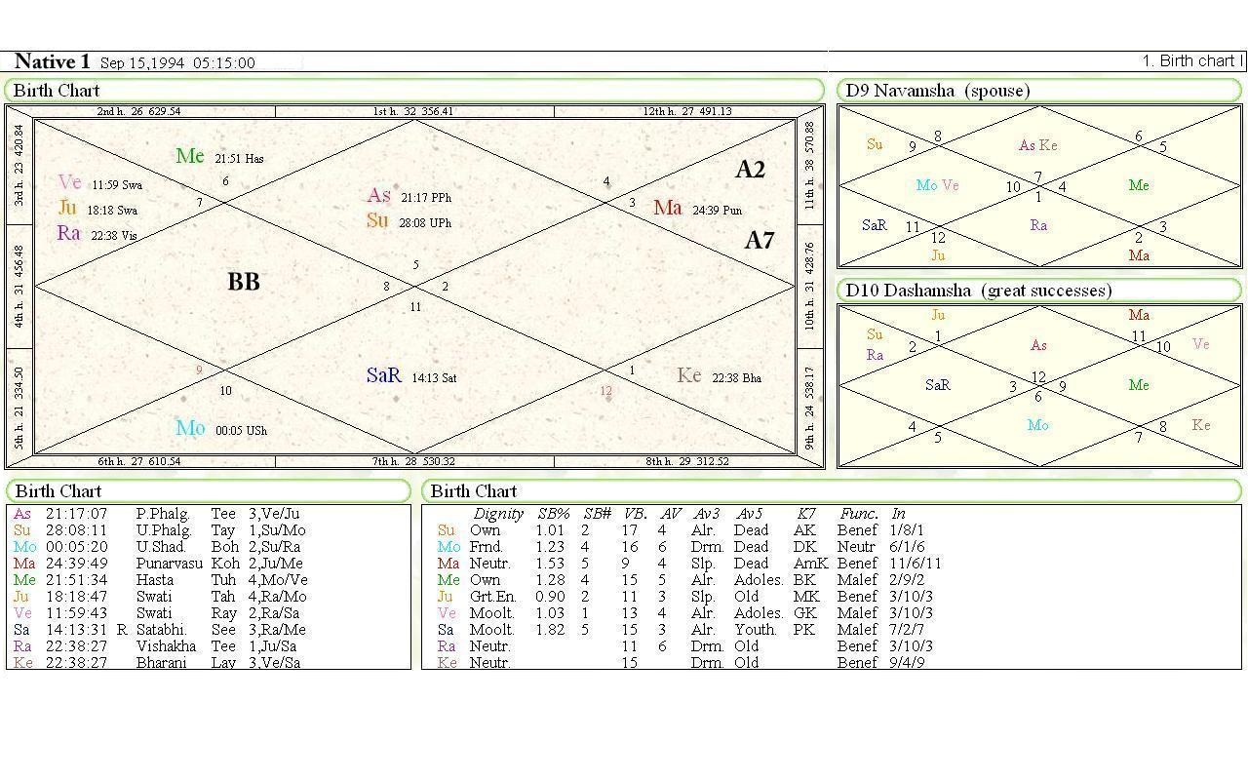The height and width of the screenshot is (780, 1248).
Task: Click the '1. Birth chart I' label
Action: click(x=1192, y=60)
